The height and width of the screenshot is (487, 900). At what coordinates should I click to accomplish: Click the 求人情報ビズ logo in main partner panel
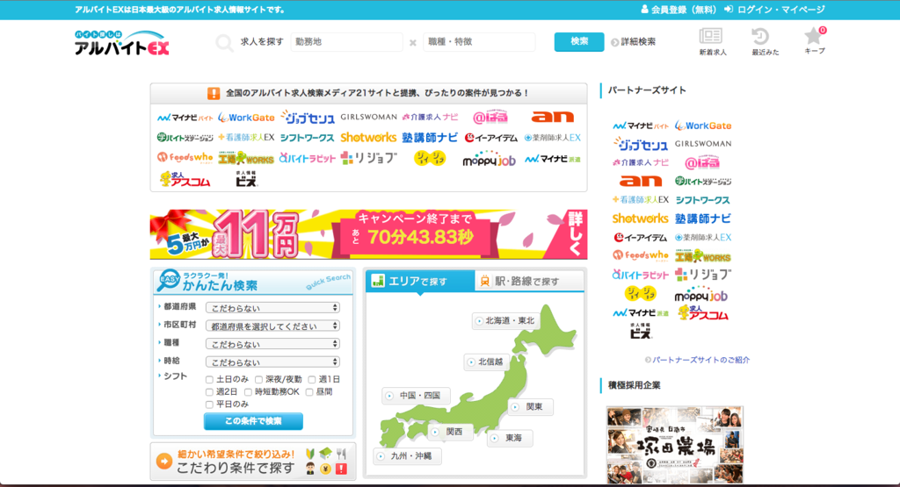click(246, 179)
